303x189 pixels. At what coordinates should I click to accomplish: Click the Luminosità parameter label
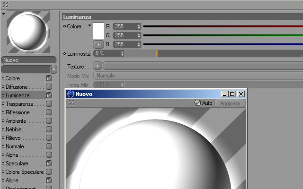click(79, 54)
